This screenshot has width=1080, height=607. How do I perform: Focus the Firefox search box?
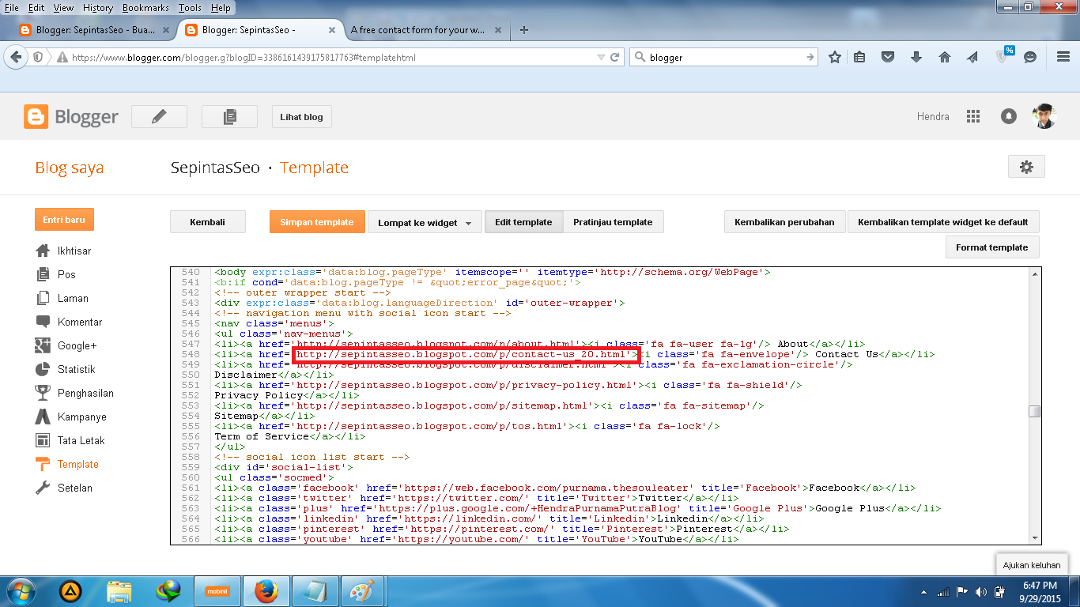pyautogui.click(x=725, y=57)
